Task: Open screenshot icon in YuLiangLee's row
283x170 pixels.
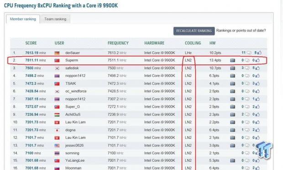Action: pyautogui.click(x=232, y=160)
